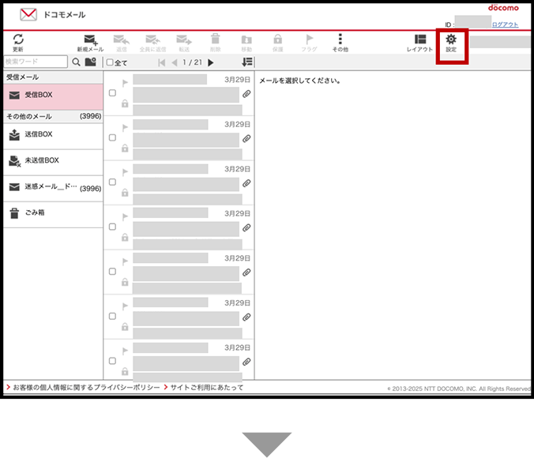Click the 全員に返信 reply-all icon
The image size is (534, 458).
(x=152, y=39)
